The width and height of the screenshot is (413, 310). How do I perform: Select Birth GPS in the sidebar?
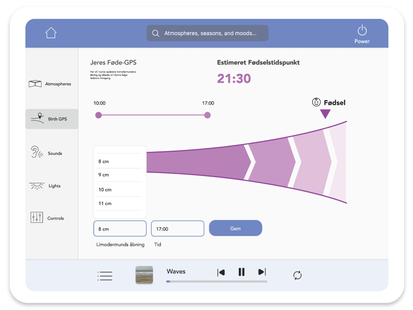point(52,119)
